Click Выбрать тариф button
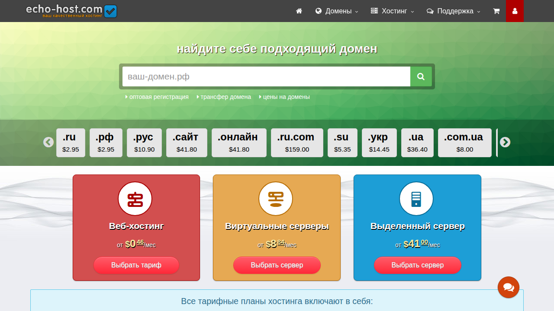 (x=136, y=265)
